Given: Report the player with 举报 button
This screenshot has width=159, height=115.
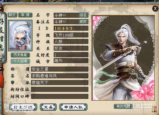Looking at the screenshot, I should click(25, 15).
